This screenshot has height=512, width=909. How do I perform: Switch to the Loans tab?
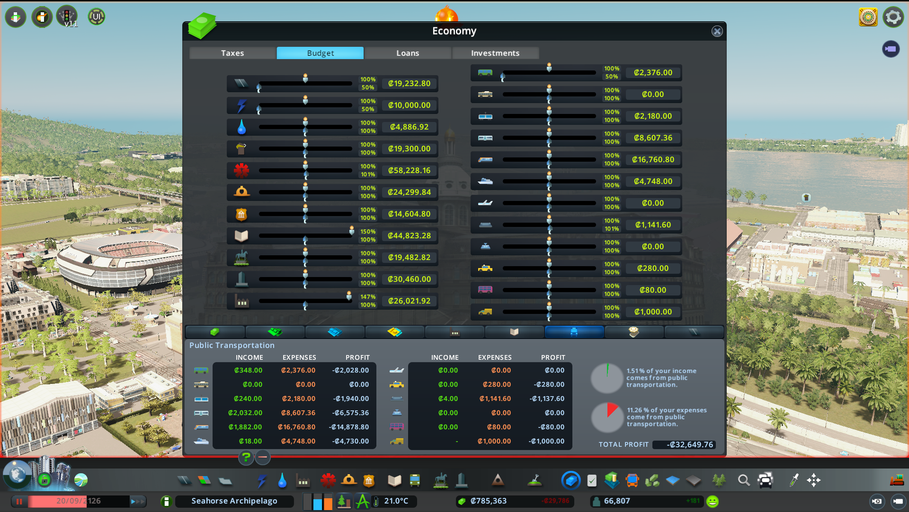408,53
